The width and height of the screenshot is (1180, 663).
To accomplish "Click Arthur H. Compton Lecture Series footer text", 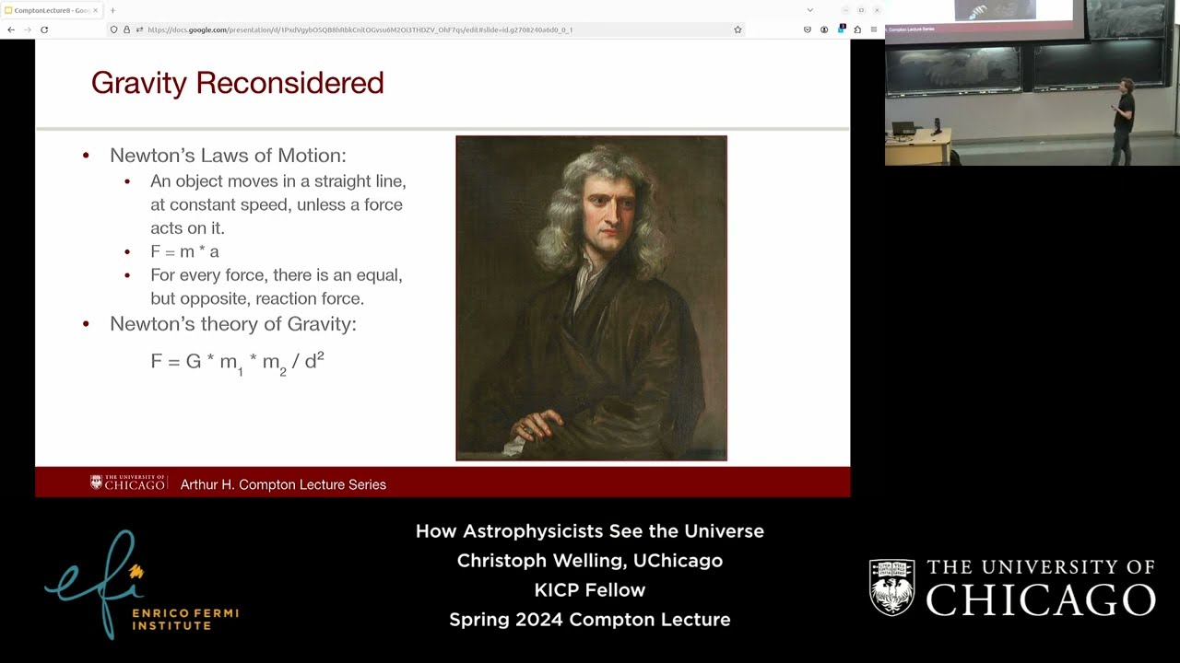I will click(x=283, y=484).
